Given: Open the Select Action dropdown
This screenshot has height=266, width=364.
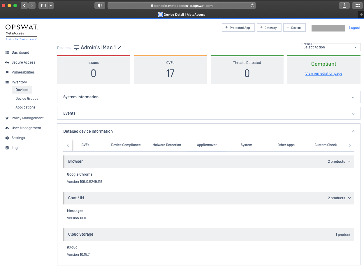Looking at the screenshot, I should pyautogui.click(x=330, y=47).
